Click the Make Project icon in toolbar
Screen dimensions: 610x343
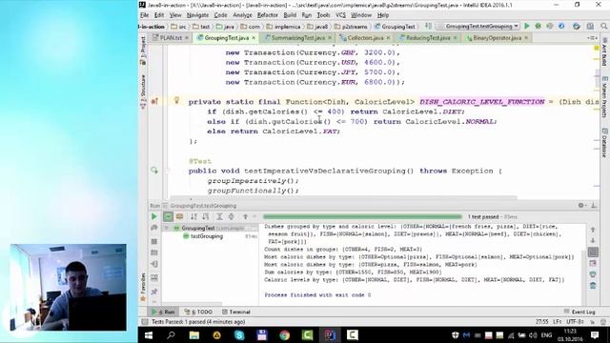pyautogui.click(x=428, y=26)
